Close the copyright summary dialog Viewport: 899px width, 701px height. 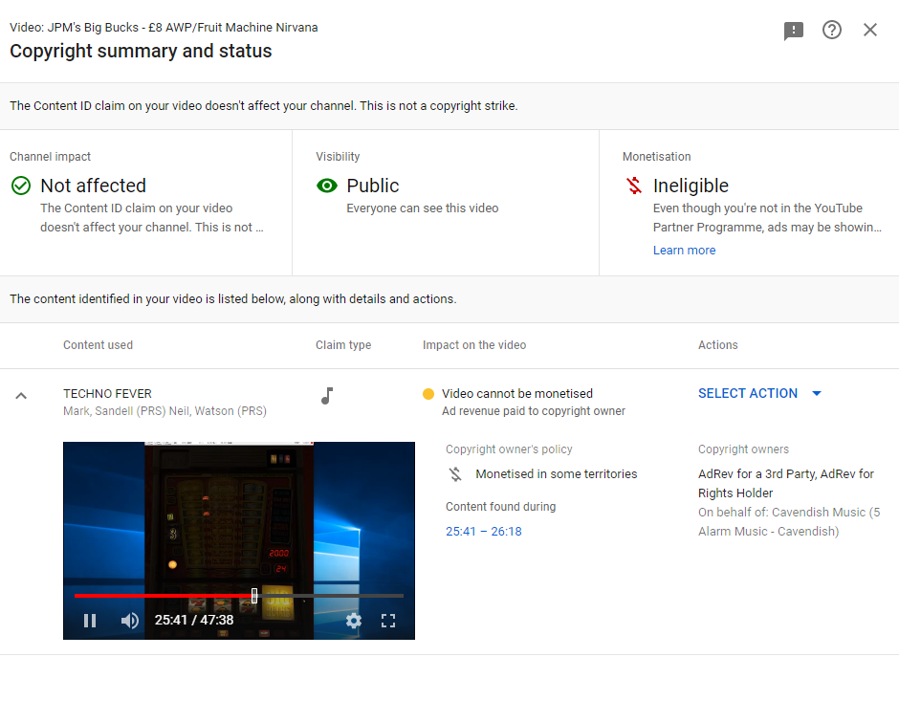pos(870,30)
